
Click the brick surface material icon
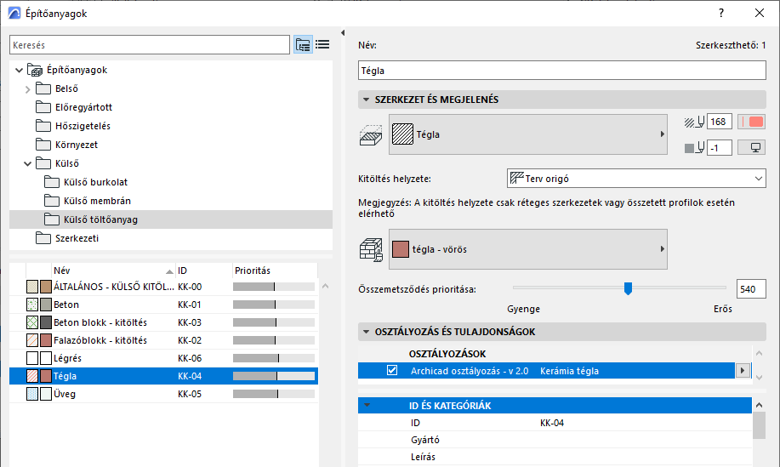tap(371, 250)
